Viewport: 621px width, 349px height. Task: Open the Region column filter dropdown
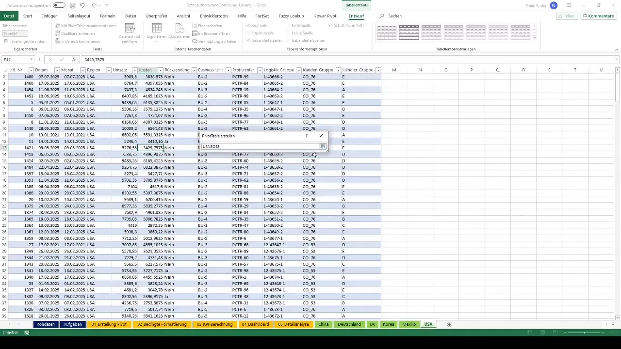[109, 70]
